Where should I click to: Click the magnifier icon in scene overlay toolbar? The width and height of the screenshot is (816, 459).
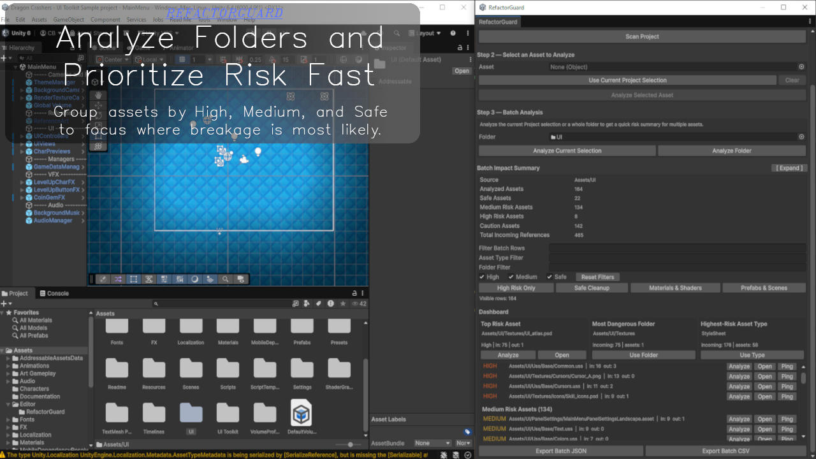226,279
